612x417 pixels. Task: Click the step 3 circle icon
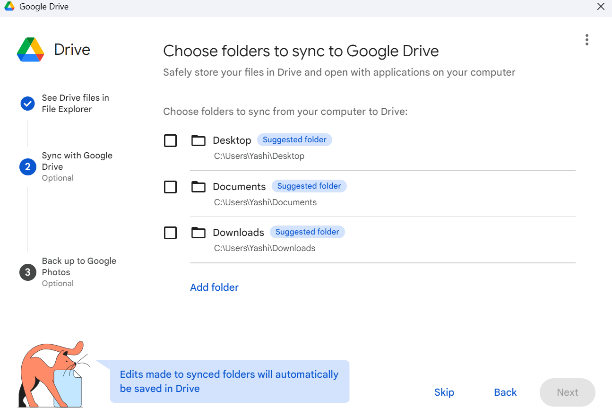tap(27, 272)
